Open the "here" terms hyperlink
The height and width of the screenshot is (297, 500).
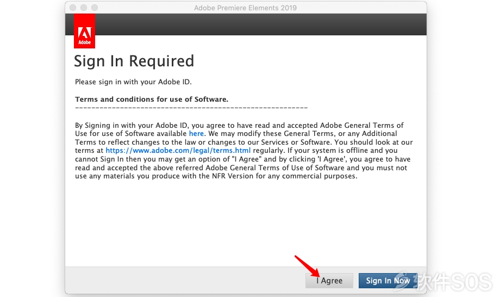pos(196,134)
